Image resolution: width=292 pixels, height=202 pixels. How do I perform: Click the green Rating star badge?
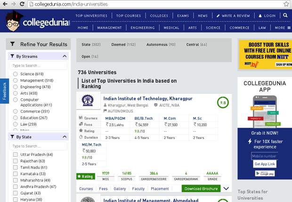point(86,176)
